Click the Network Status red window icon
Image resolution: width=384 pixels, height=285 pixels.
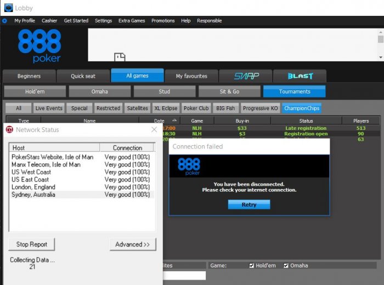pos(9,129)
